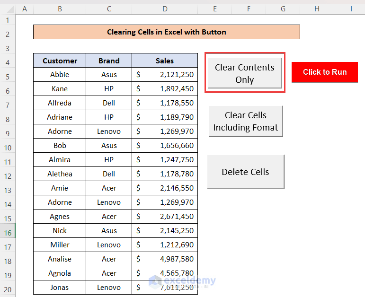The image size is (365, 297).
Task: Click the Delete Cells button
Action: [245, 172]
